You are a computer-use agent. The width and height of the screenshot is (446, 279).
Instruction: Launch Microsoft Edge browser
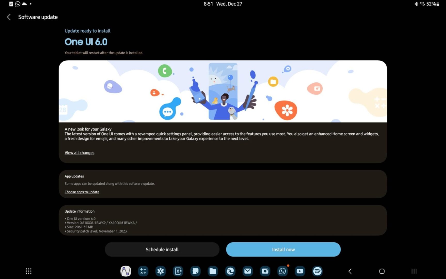pos(230,271)
